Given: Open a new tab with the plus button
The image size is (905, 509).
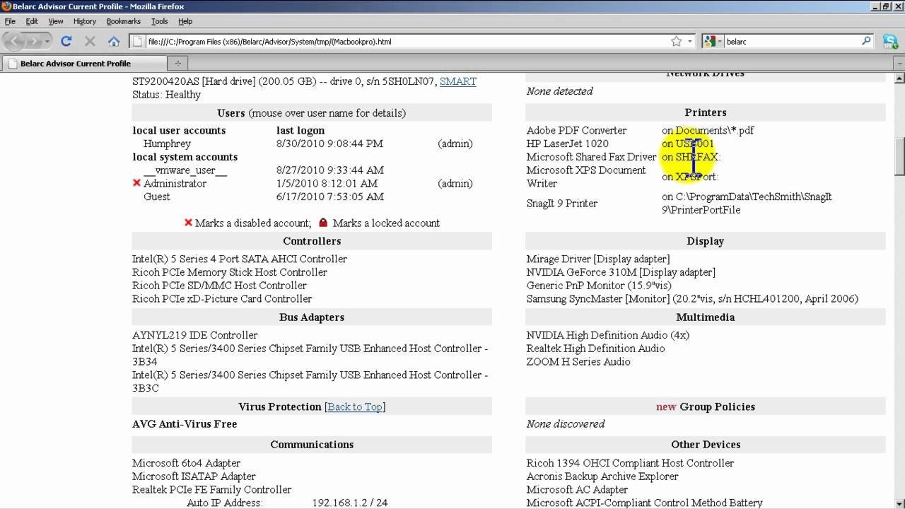Looking at the screenshot, I should (x=178, y=63).
